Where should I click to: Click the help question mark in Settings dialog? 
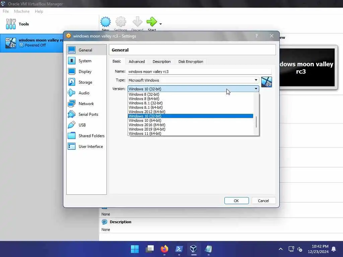pos(256,36)
